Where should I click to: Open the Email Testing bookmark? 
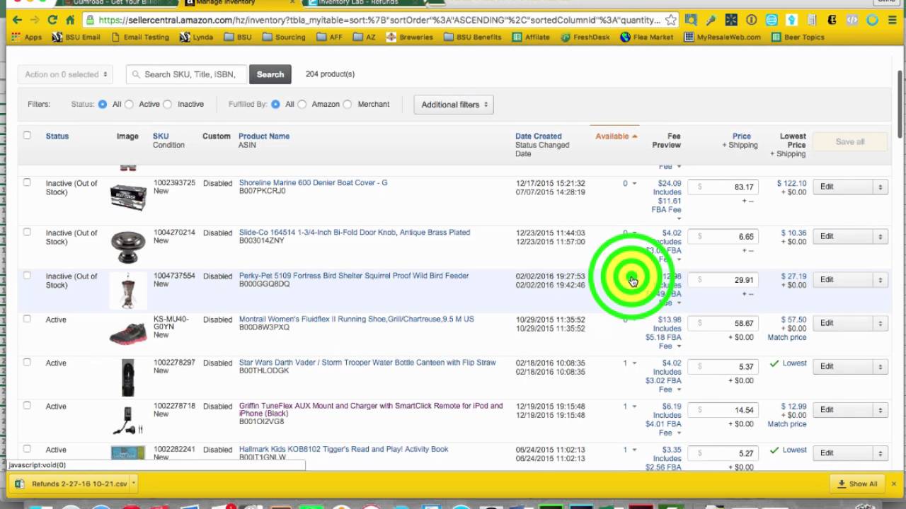point(139,37)
